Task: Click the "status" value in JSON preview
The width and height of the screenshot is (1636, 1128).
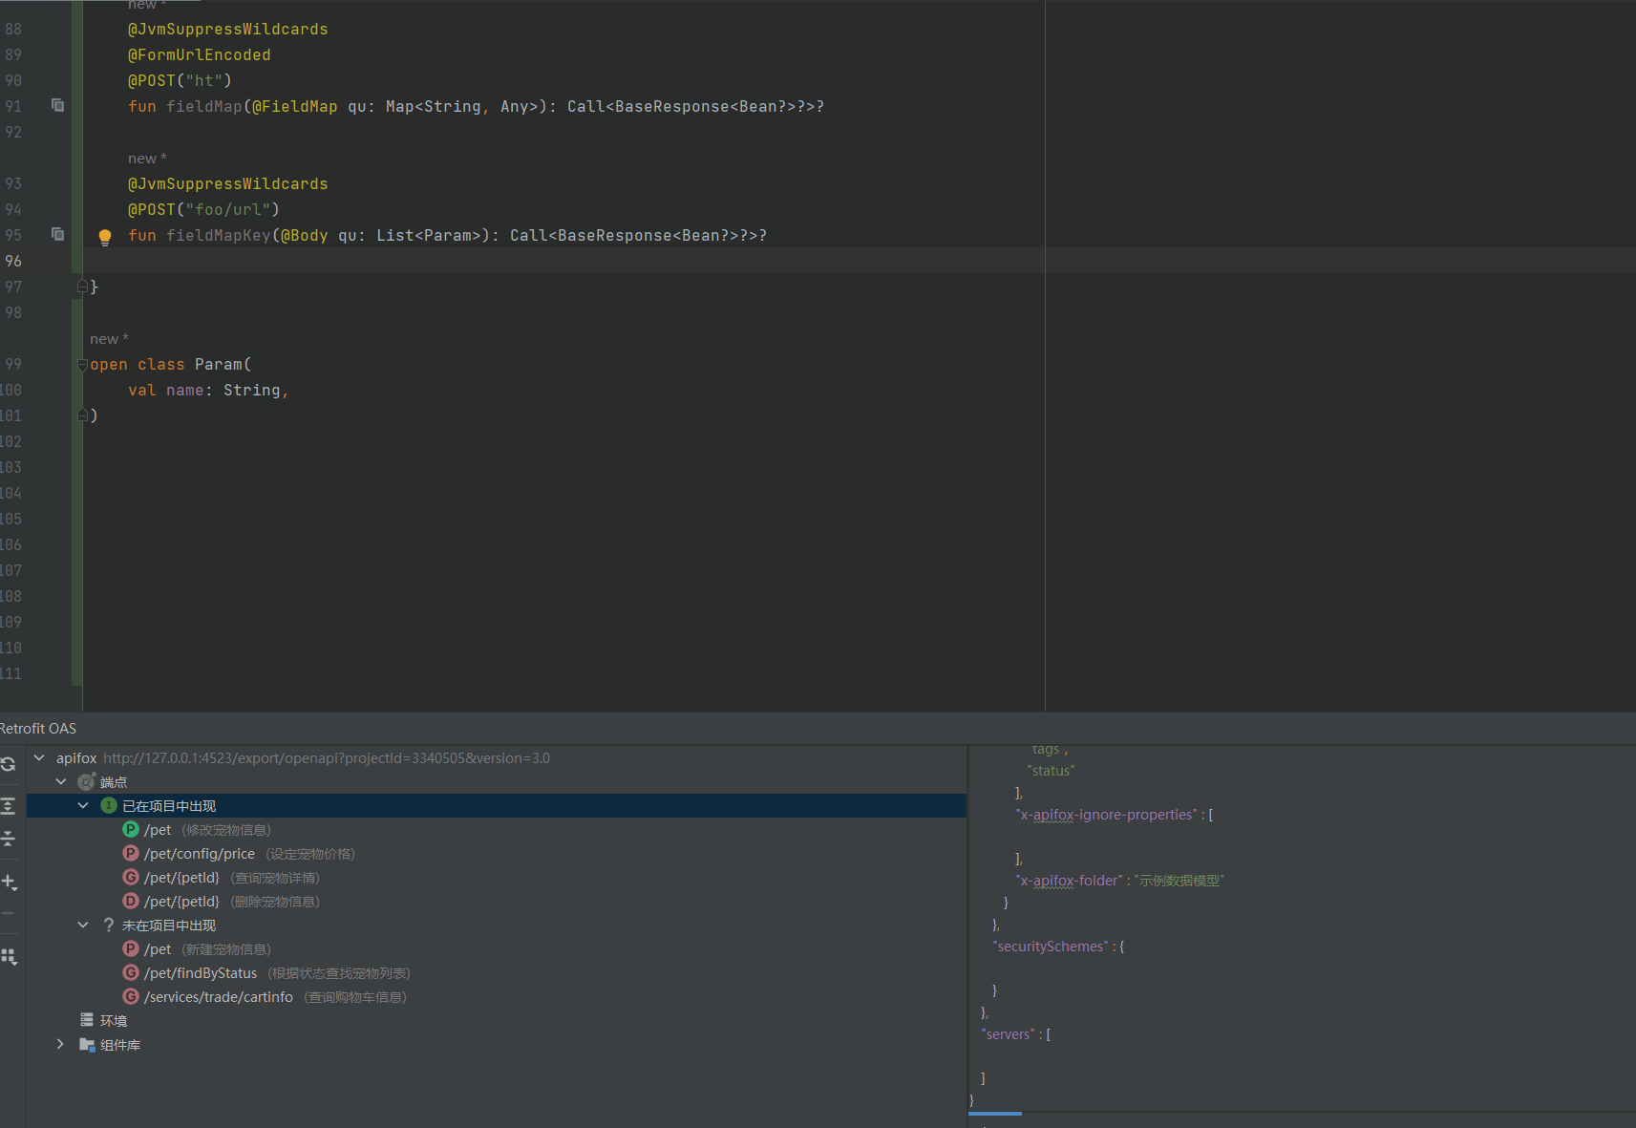Action: click(x=1051, y=770)
